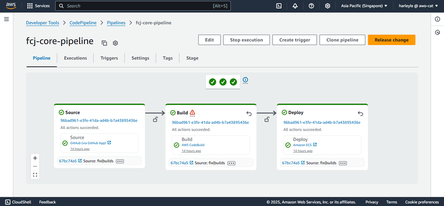Expand Deploy stage commit message ellipsis
The width and height of the screenshot is (444, 206).
coord(343,163)
